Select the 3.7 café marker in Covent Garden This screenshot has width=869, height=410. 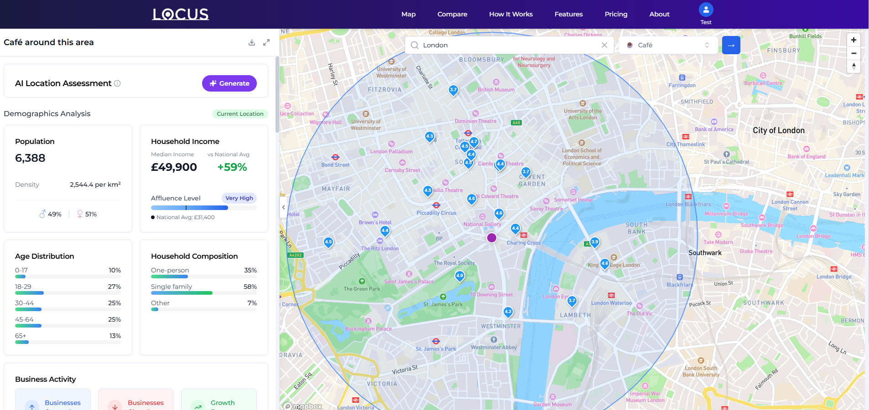pos(526,172)
